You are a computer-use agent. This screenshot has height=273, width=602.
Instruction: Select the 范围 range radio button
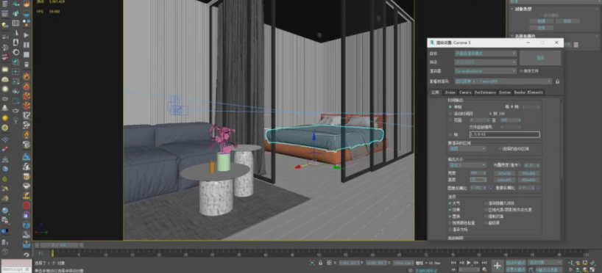coord(450,120)
